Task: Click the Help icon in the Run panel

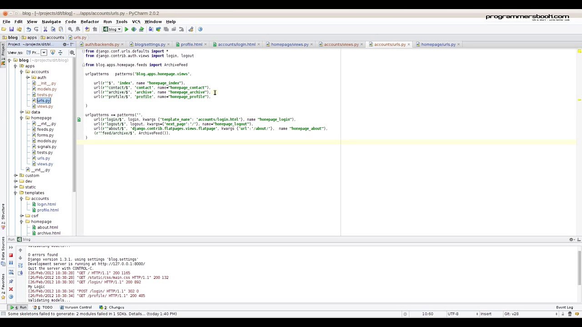Action: (11, 297)
